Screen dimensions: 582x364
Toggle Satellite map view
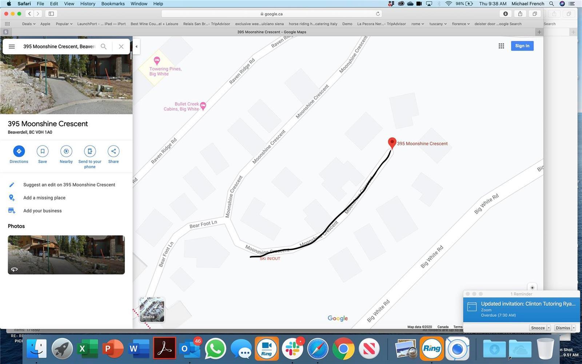152,309
